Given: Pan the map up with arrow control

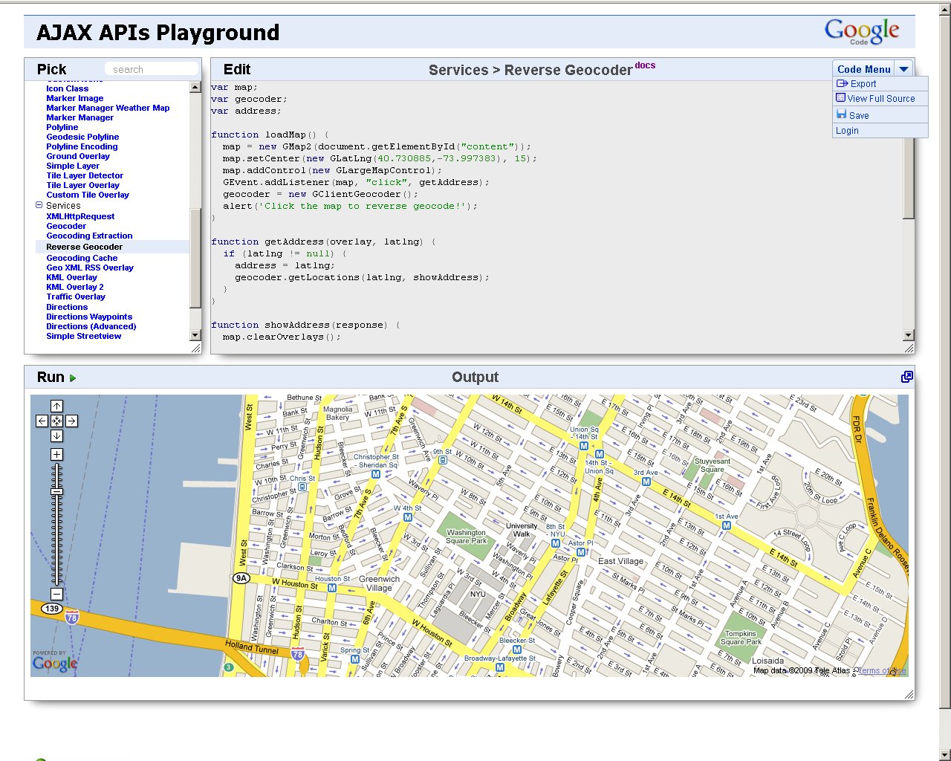Looking at the screenshot, I should tap(56, 406).
